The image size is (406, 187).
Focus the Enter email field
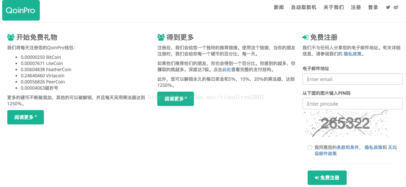[x=353, y=79]
